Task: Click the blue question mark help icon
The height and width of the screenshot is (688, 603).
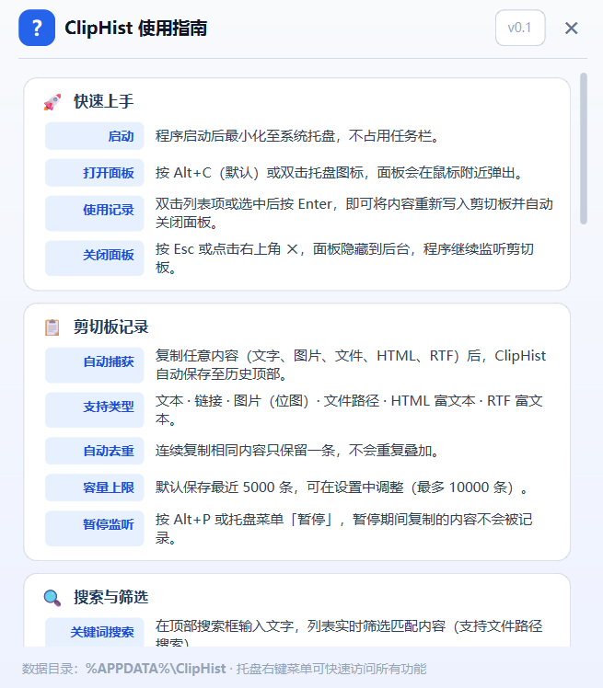Action: 37,28
